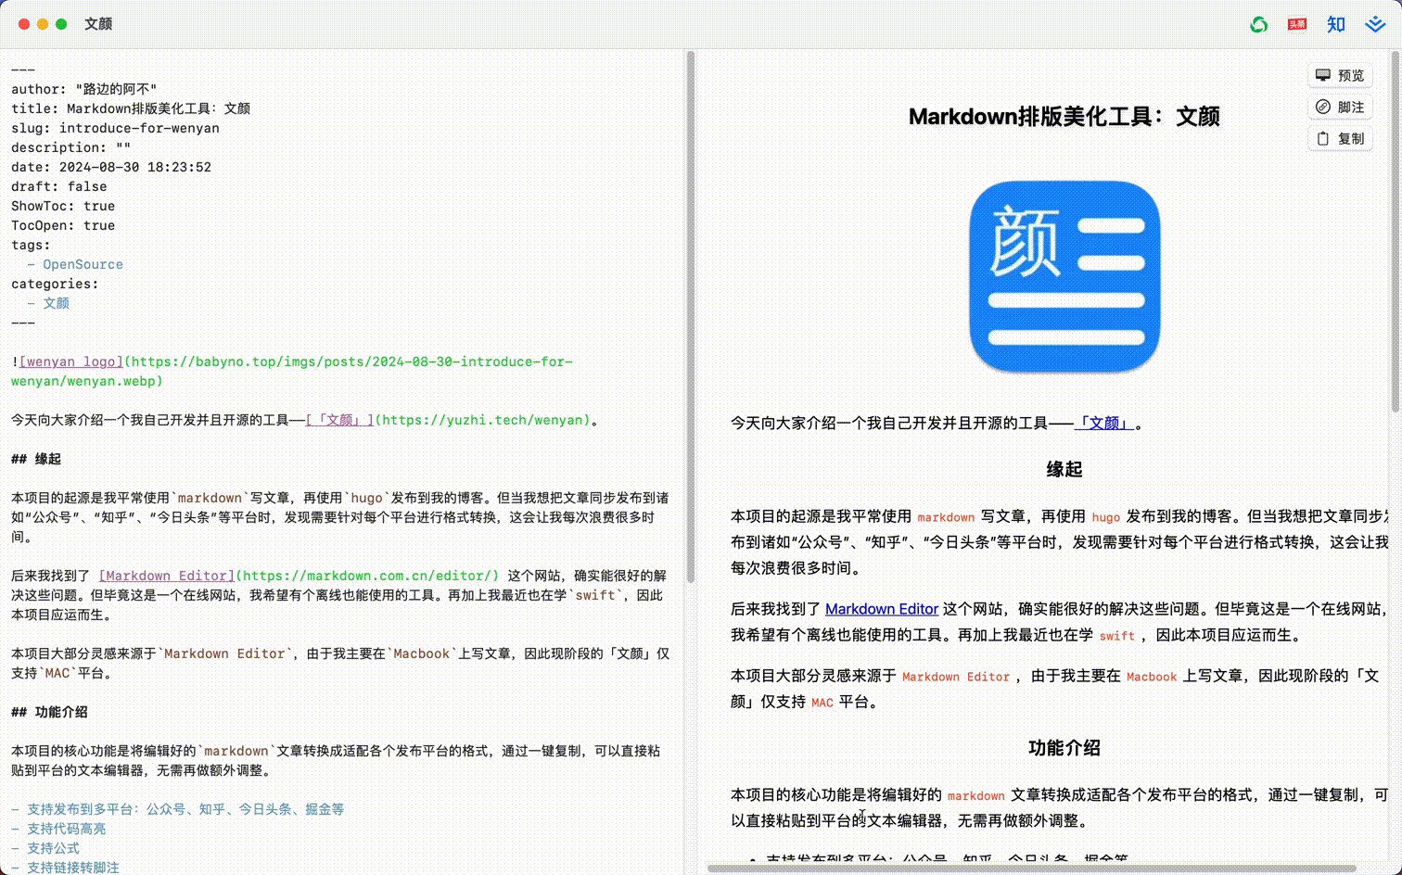Open the 「文颜」 link in preview
This screenshot has width=1402, height=875.
[1104, 424]
